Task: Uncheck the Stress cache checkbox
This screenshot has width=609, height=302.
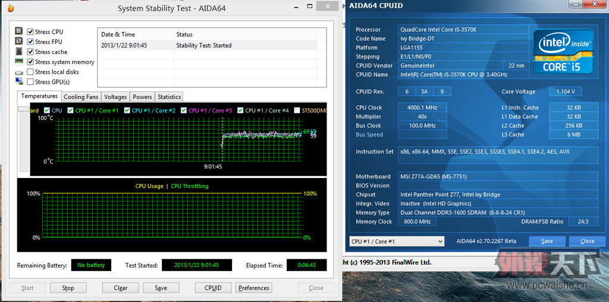Action: (x=30, y=52)
